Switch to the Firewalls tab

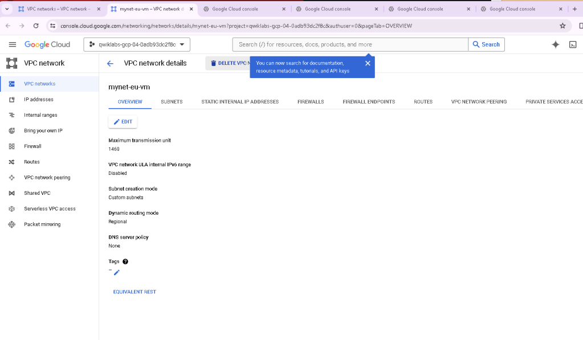tap(311, 102)
